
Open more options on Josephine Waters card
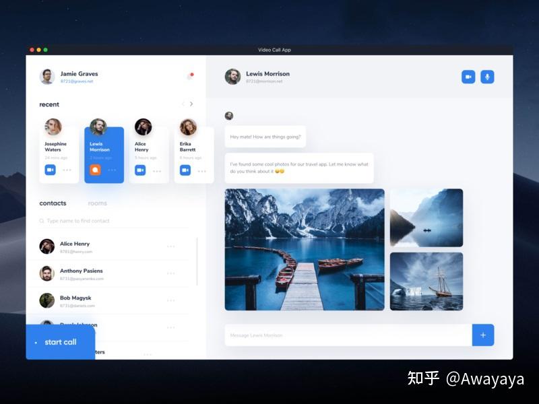(67, 170)
